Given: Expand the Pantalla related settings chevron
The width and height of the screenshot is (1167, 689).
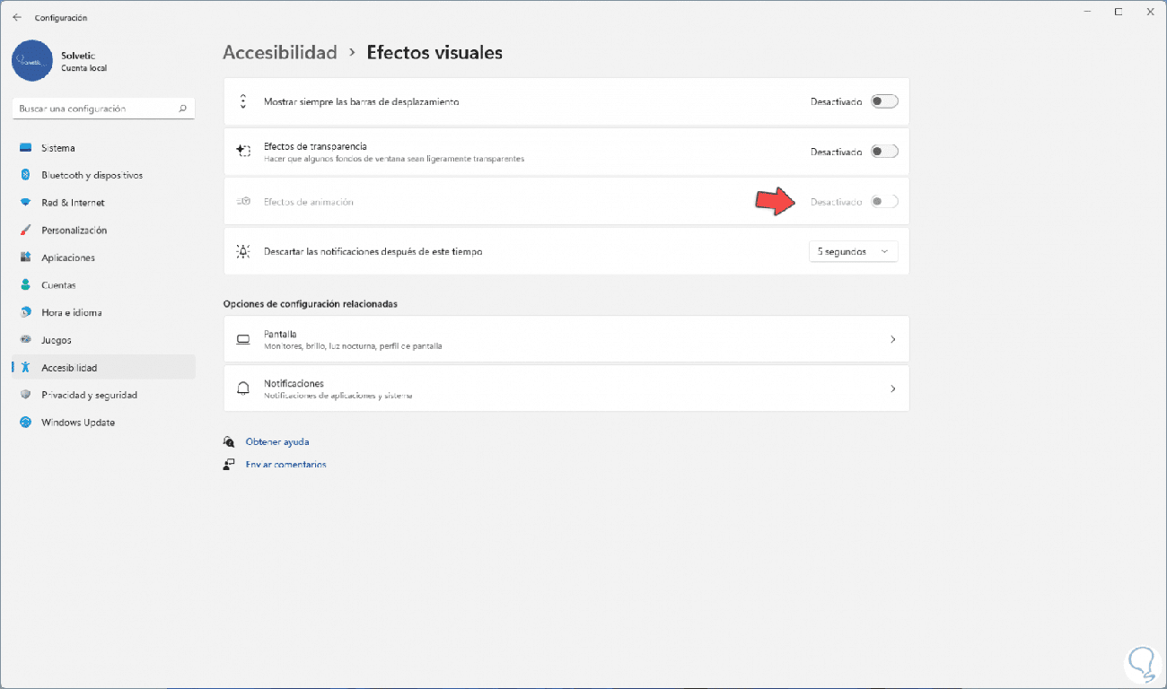Looking at the screenshot, I should (892, 339).
